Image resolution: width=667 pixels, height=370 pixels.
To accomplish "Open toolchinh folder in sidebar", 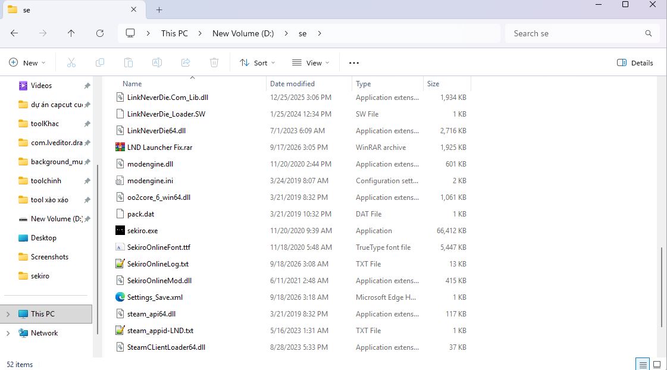I will 46,181.
